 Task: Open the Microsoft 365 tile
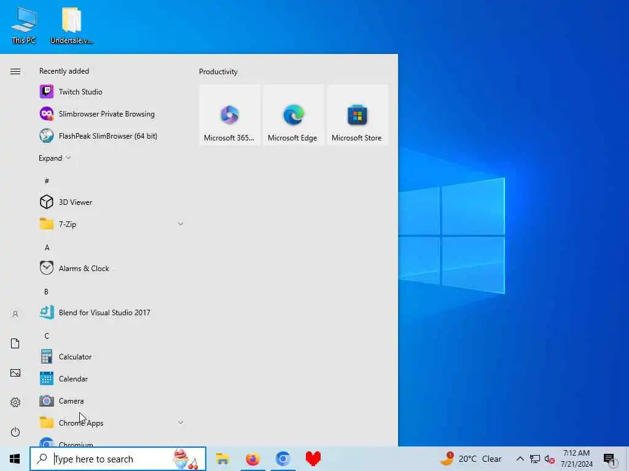click(x=230, y=115)
